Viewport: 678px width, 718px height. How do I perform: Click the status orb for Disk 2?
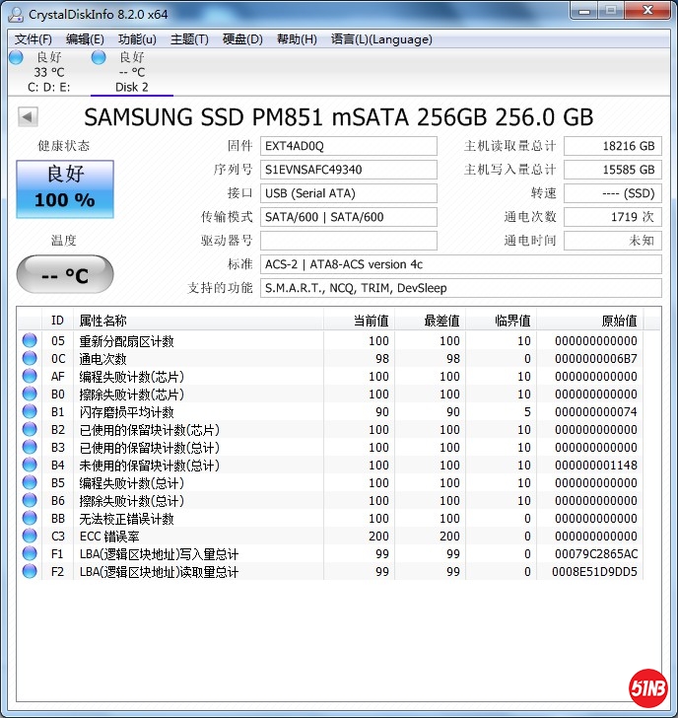coord(99,58)
